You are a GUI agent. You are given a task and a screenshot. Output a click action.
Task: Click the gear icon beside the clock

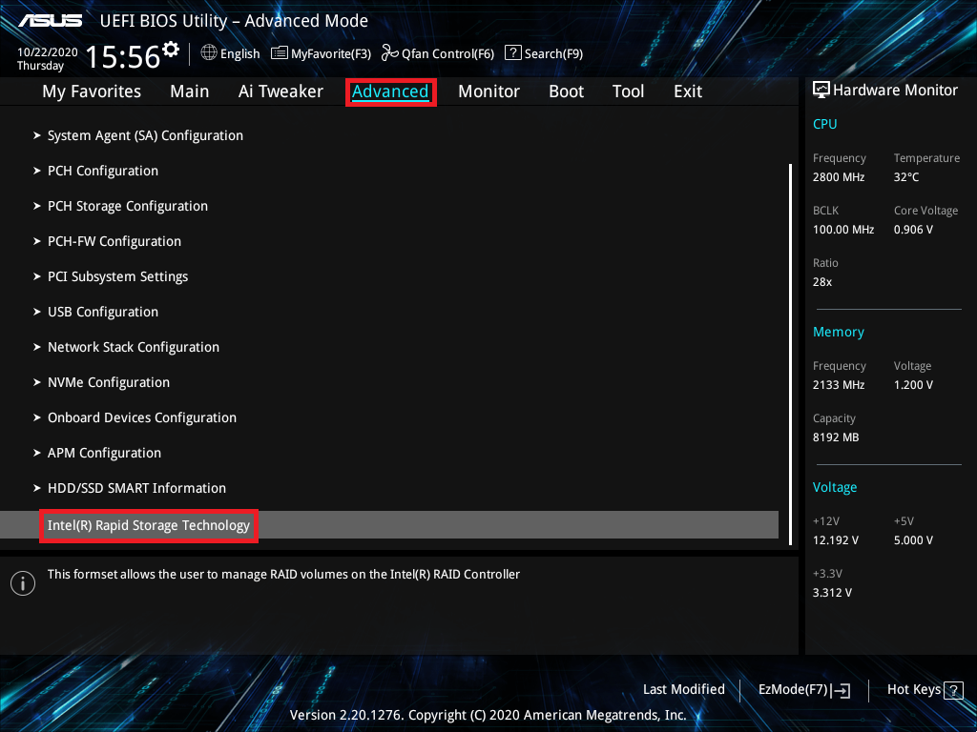tap(171, 49)
